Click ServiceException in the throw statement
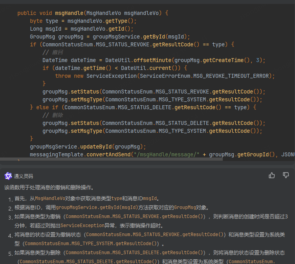The height and width of the screenshot is (264, 295). [111, 76]
